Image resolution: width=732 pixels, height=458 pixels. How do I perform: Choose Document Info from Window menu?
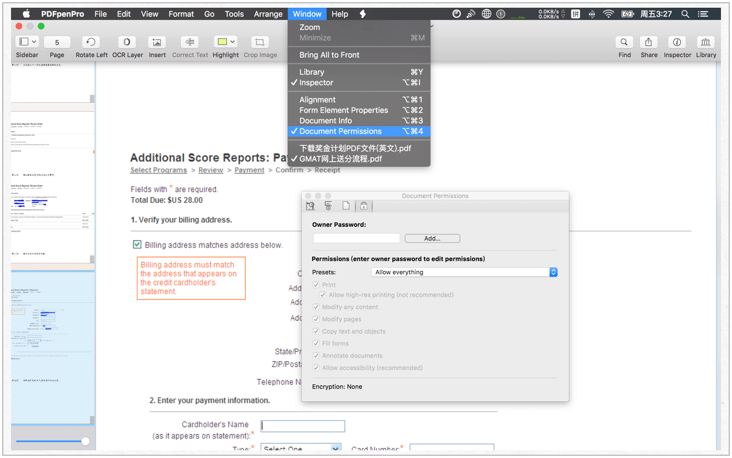(x=359, y=121)
